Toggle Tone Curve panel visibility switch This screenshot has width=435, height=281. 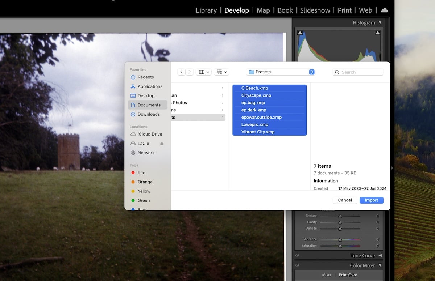click(297, 255)
